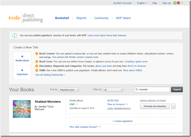Image resolution: width=191 pixels, height=137 pixels.
Task: Click See all Getting Started tips
Action: (50, 75)
